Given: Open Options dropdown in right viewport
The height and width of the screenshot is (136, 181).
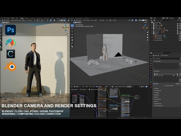Looking at the screenshot, I should 146,22.
